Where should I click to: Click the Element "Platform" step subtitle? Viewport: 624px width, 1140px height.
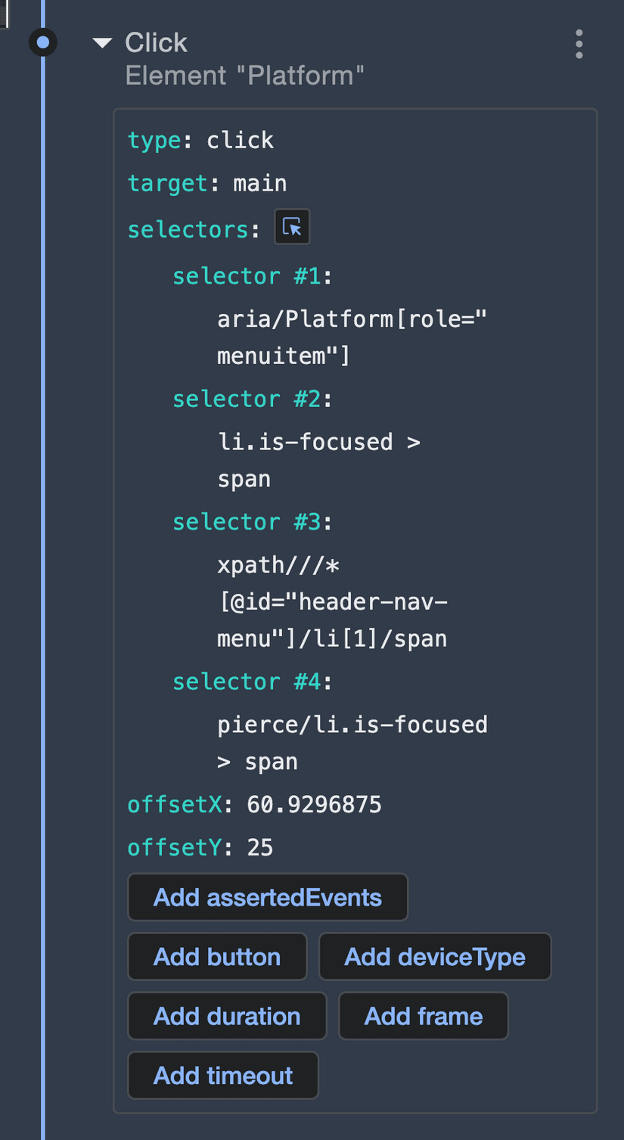(x=244, y=76)
